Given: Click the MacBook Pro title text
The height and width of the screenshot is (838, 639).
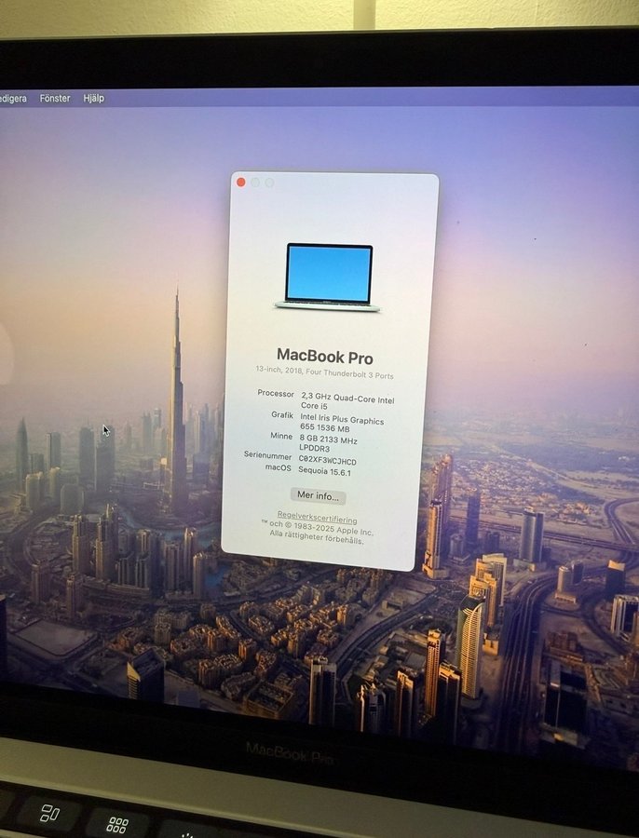Looking at the screenshot, I should coord(324,356).
